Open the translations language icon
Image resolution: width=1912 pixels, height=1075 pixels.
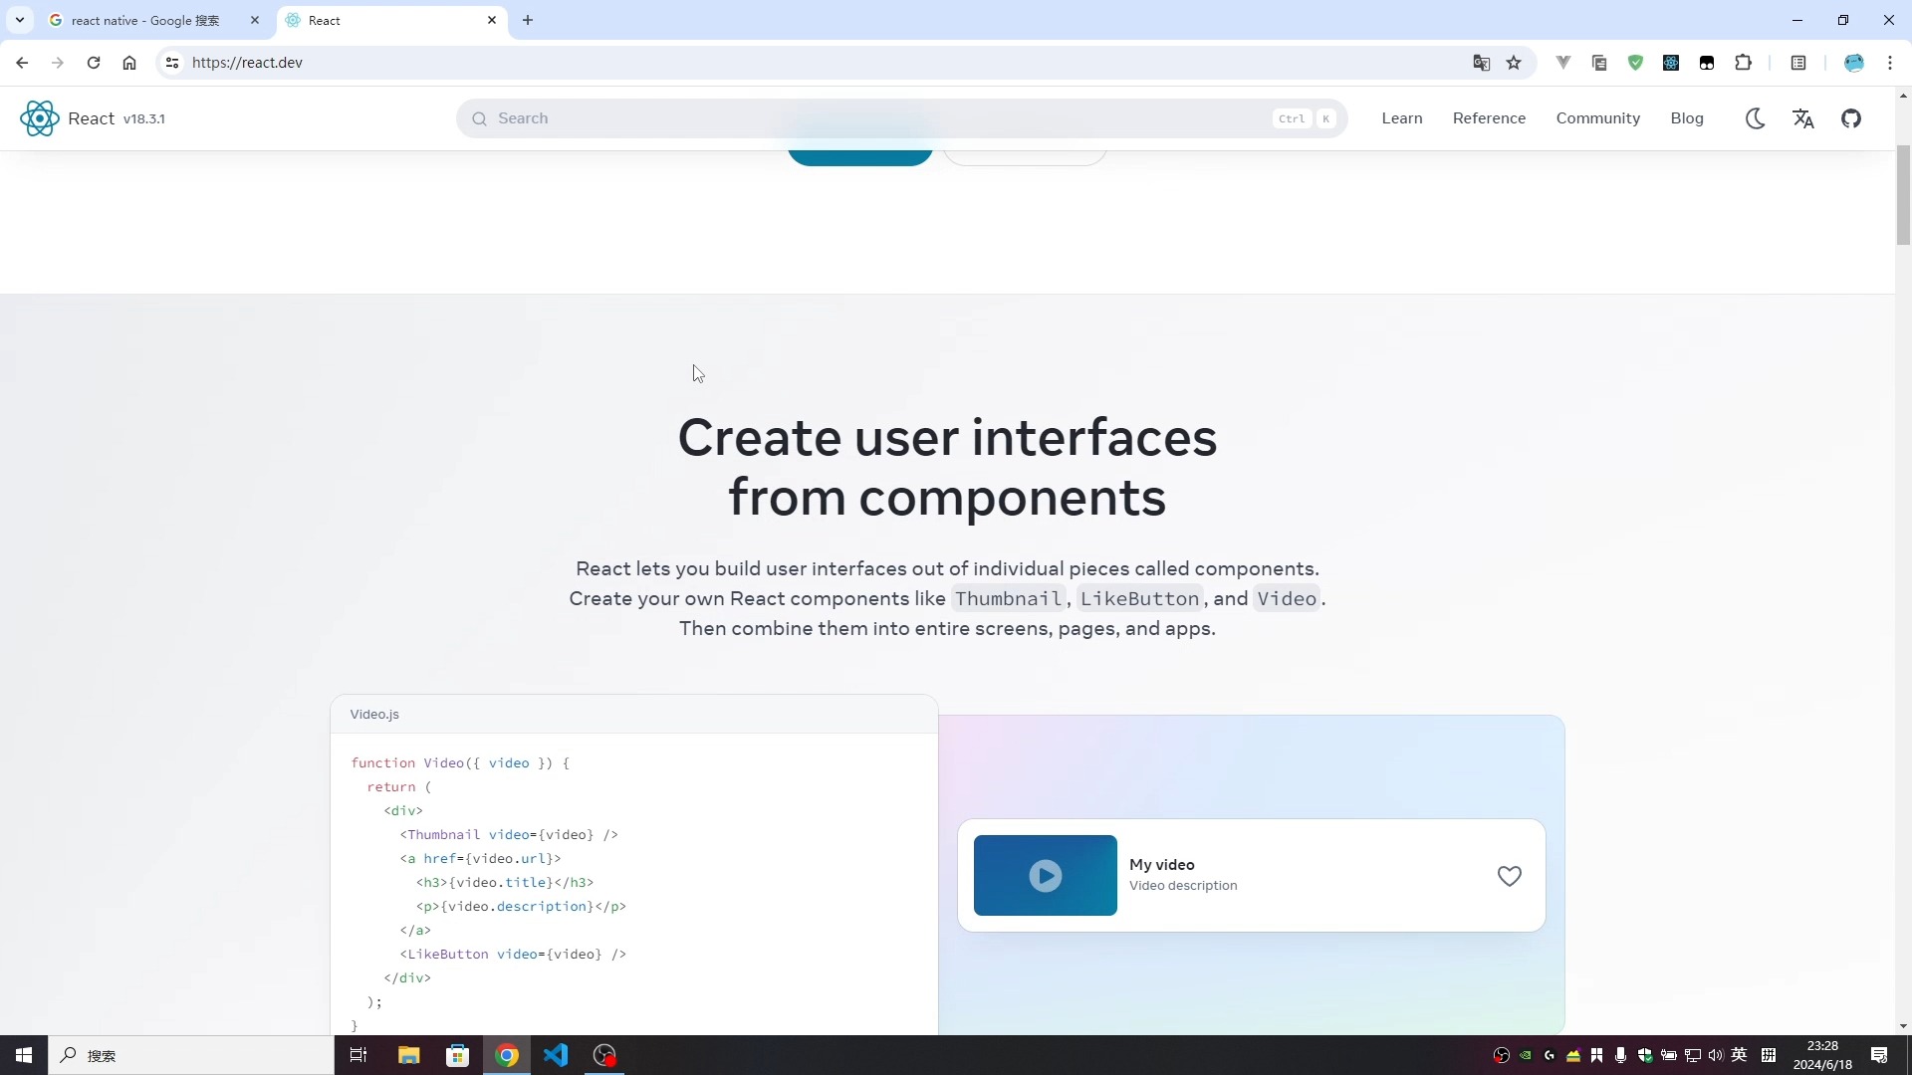[1803, 118]
